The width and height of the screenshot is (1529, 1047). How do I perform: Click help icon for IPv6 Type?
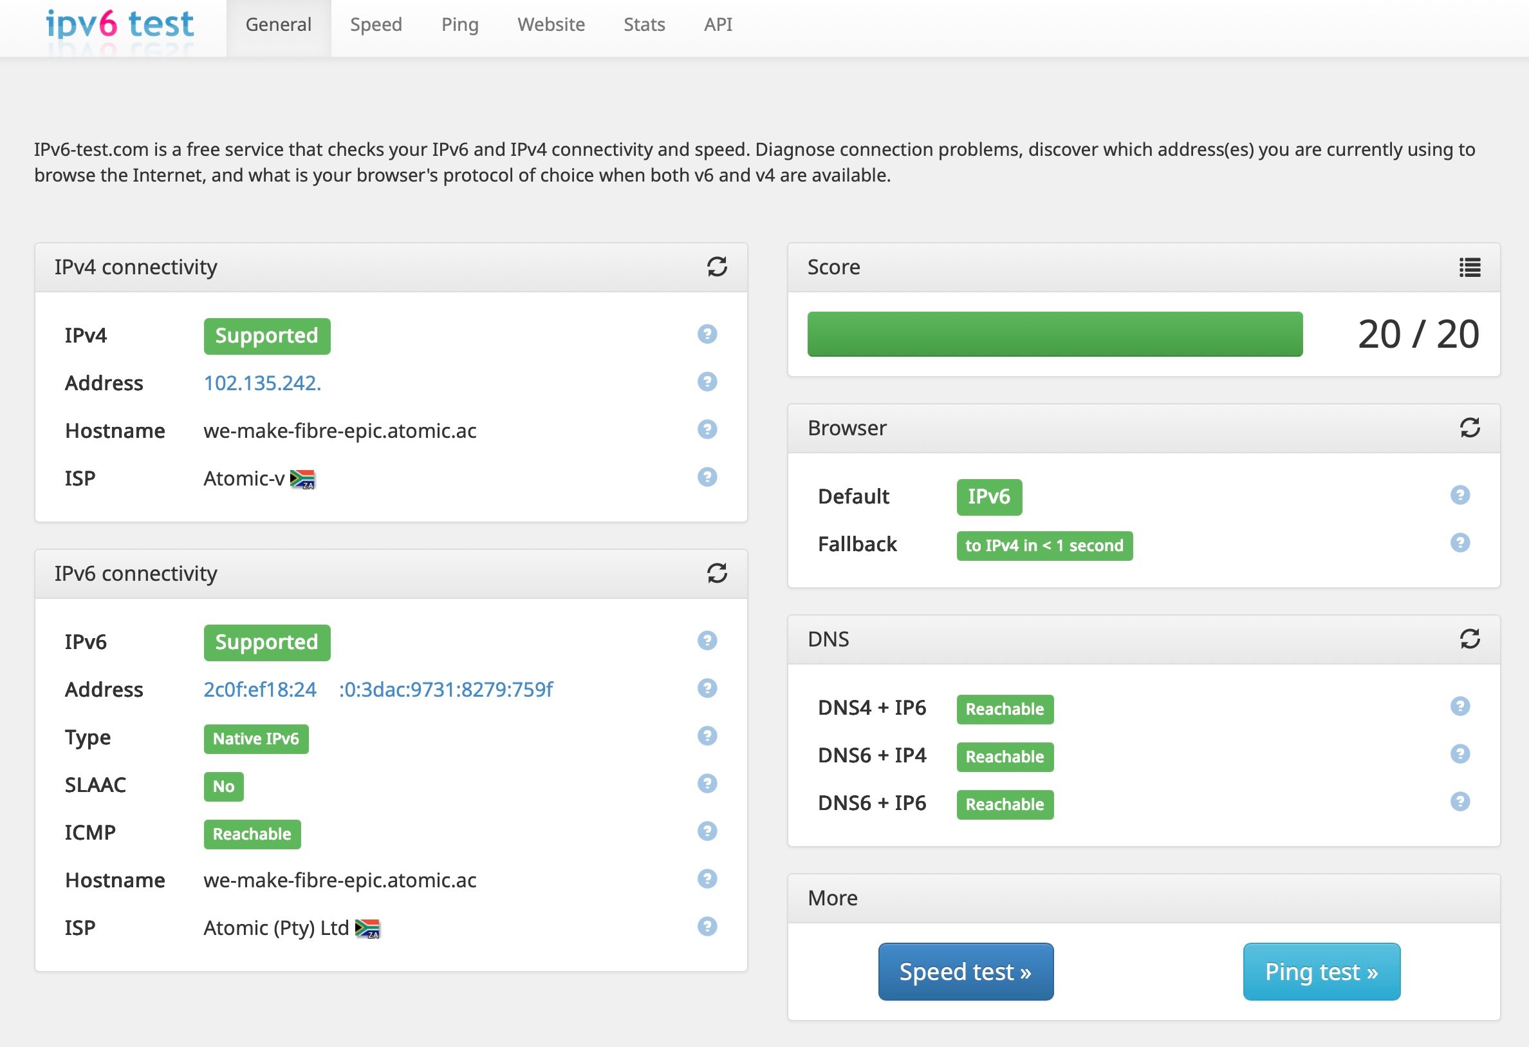(707, 735)
